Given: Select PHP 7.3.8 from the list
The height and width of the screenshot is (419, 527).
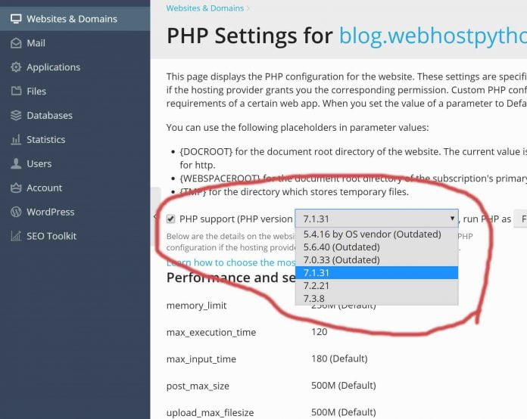Looking at the screenshot, I should click(x=376, y=299).
